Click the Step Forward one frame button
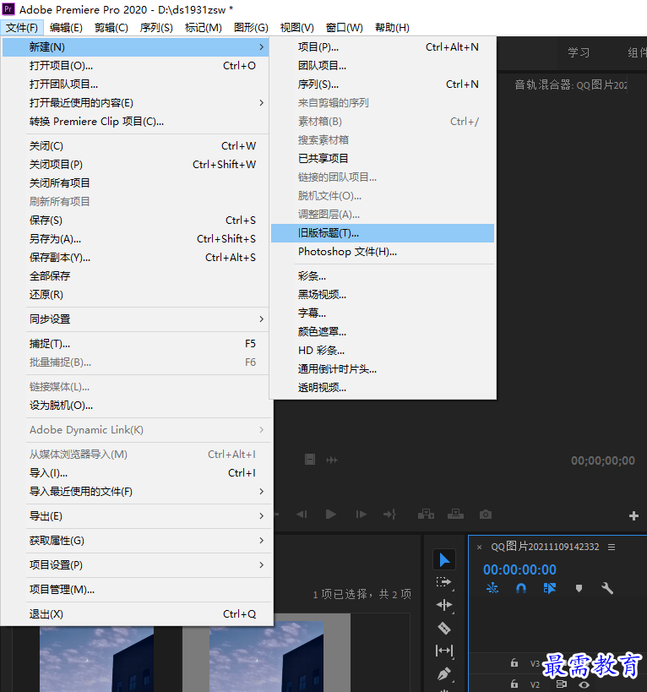This screenshot has height=692, width=647. pos(361,515)
